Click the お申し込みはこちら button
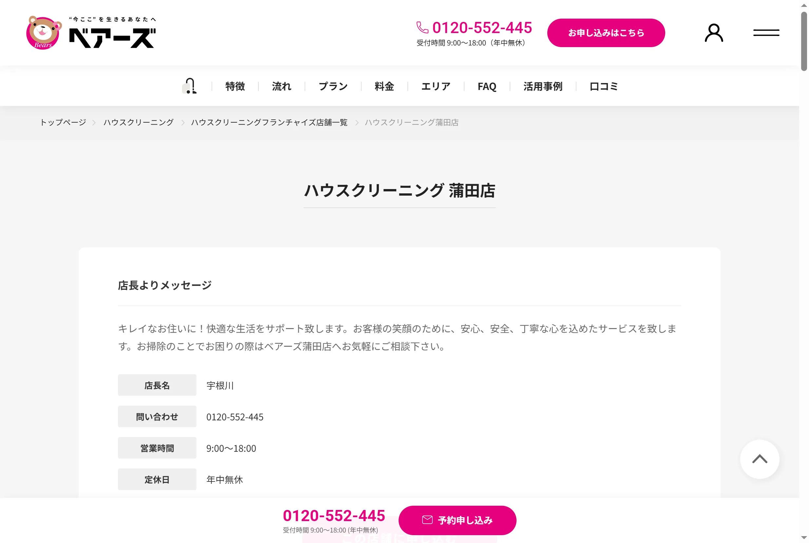 tap(606, 33)
